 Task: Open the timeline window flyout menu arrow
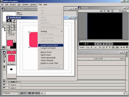coord(126,56)
